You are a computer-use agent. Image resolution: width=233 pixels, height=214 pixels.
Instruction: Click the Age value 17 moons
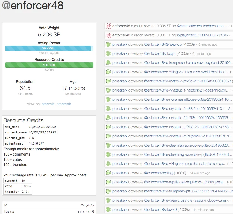(x=73, y=88)
